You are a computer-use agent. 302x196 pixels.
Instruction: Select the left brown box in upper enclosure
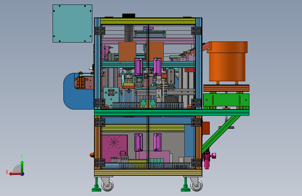[x=127, y=52]
